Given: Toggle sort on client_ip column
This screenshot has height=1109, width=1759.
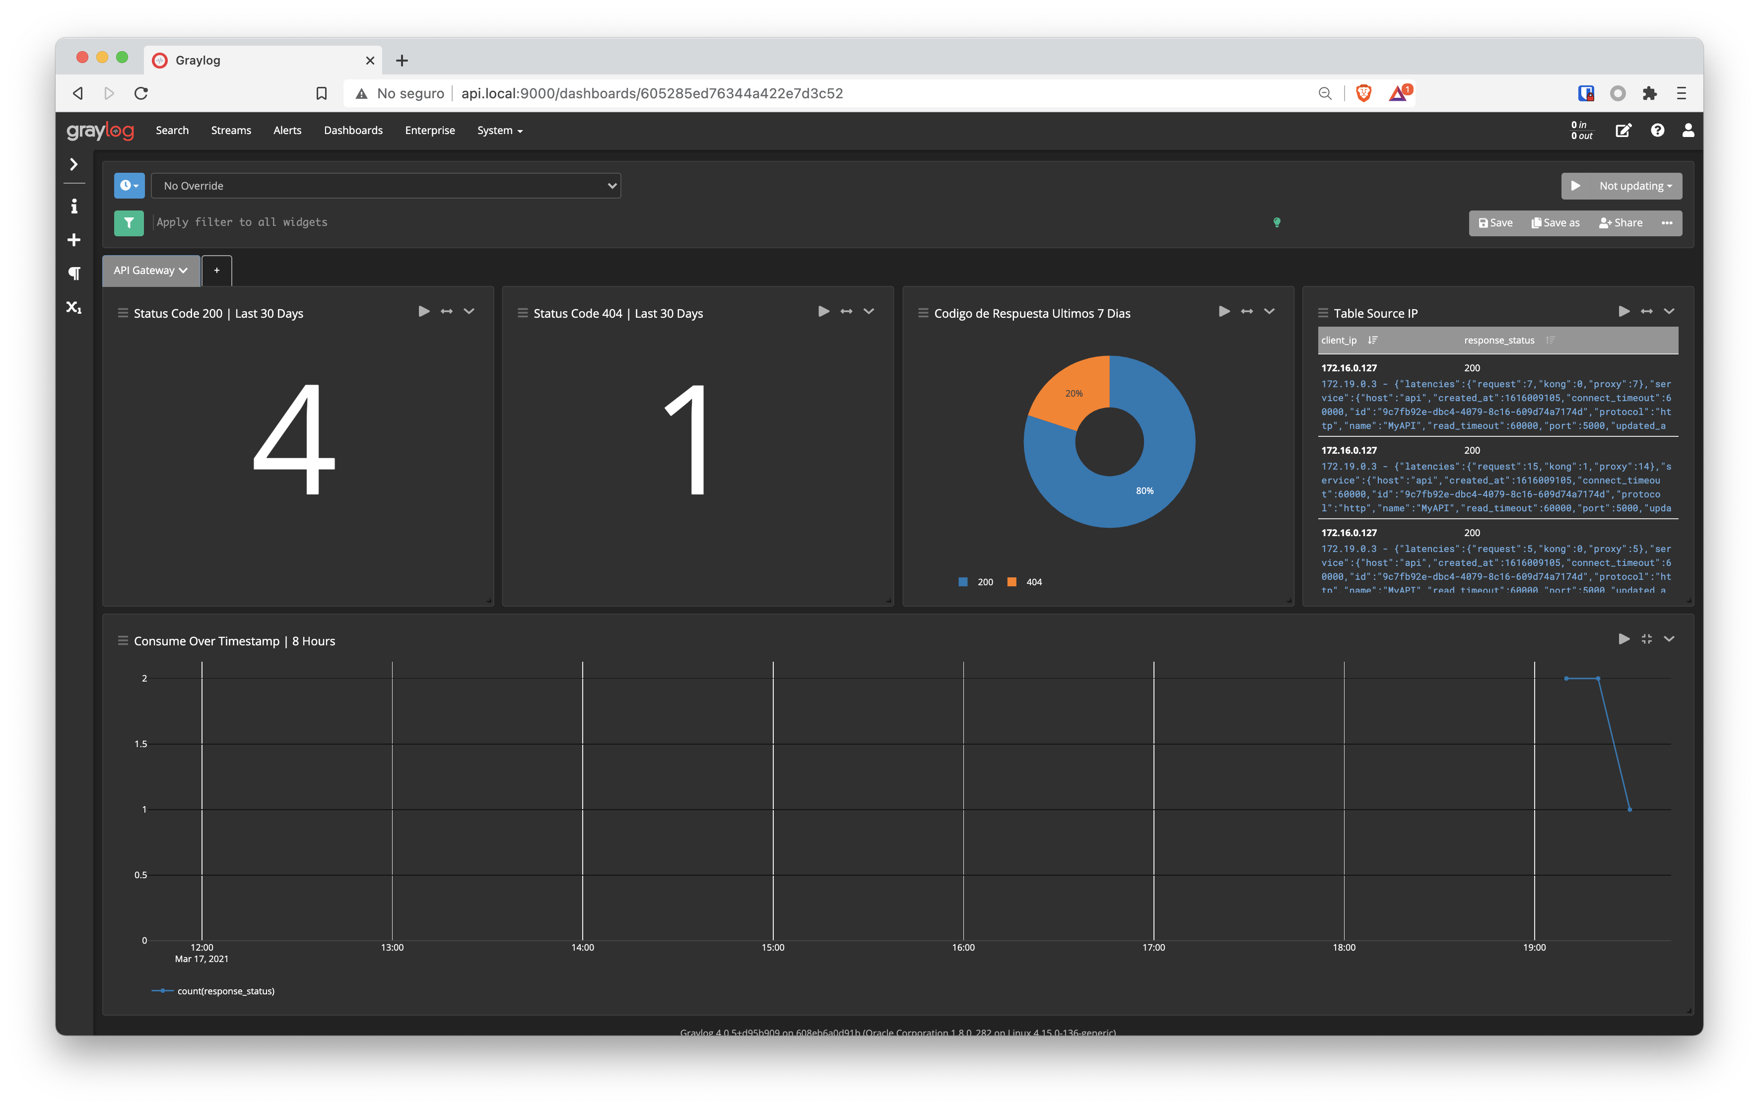Looking at the screenshot, I should pos(1372,341).
